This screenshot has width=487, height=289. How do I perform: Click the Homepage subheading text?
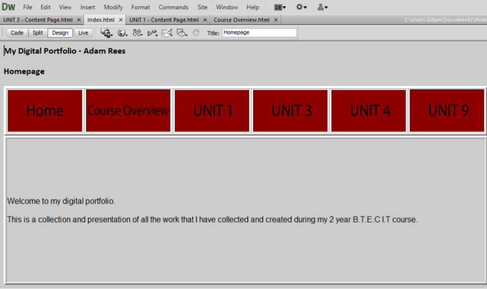click(x=24, y=71)
